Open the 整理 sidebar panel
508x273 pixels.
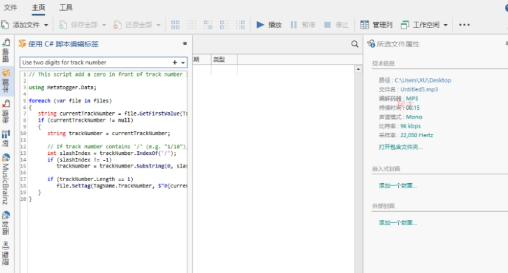[x=6, y=254]
